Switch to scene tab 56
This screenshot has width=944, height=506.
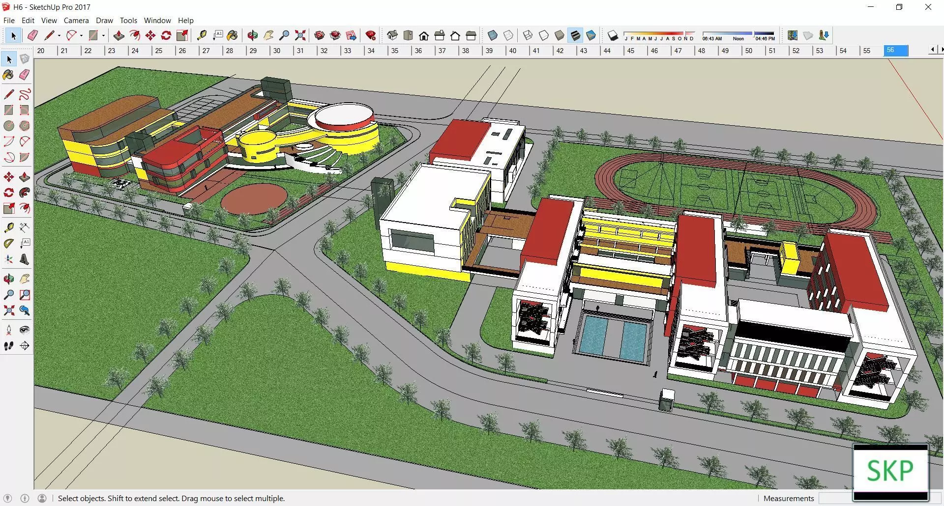tap(895, 51)
